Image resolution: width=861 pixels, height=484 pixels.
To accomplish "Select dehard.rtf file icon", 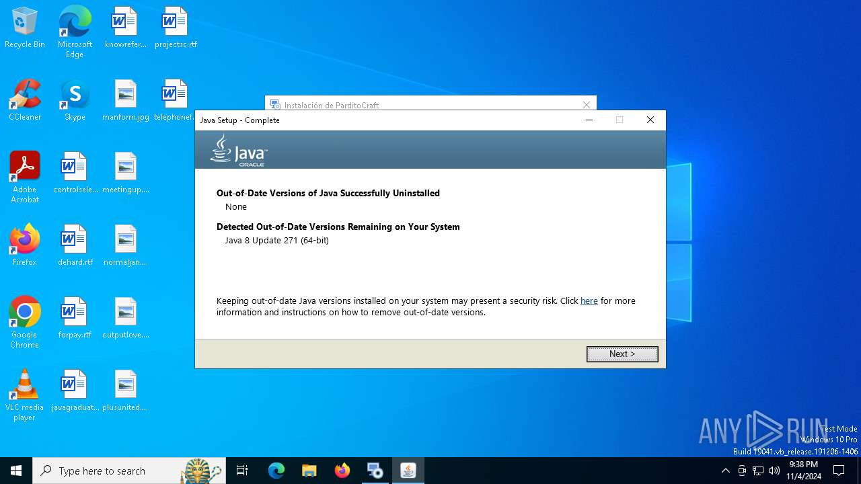I will (x=75, y=245).
